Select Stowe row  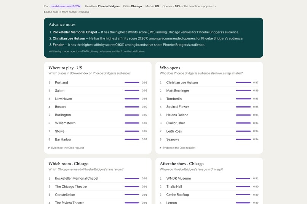pyautogui.click(x=98, y=131)
